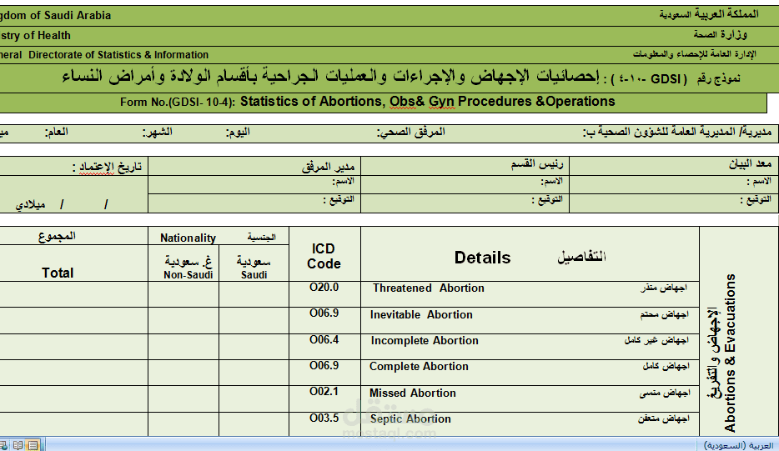The width and height of the screenshot is (779, 451).
Task: Switch to Full Screen Reading view icon
Action: (x=18, y=445)
